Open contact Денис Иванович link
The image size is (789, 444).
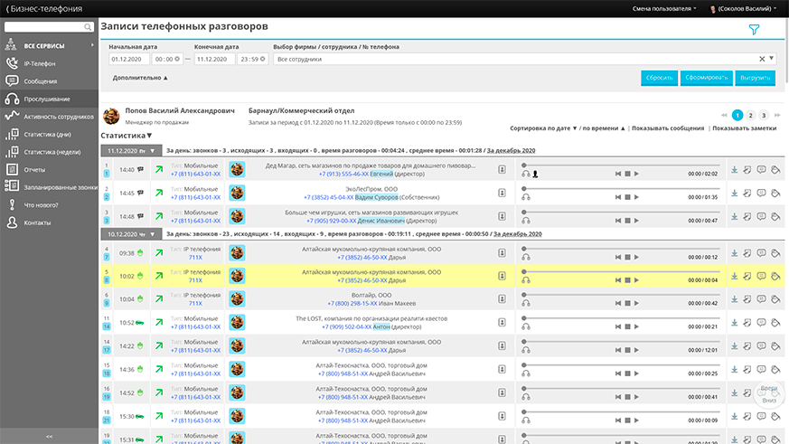[380, 221]
